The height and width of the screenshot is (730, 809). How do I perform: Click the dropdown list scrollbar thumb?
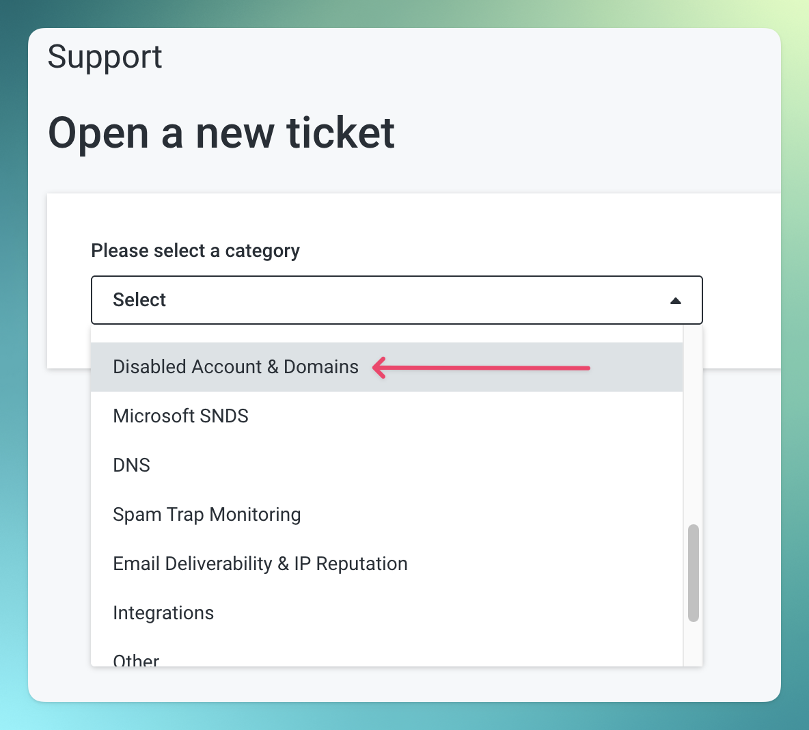pyautogui.click(x=694, y=573)
